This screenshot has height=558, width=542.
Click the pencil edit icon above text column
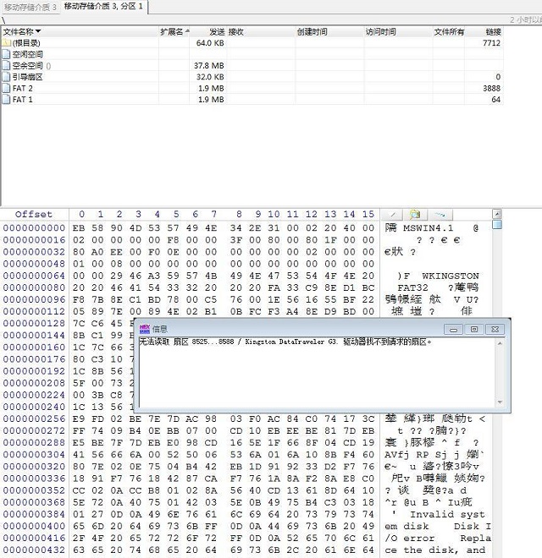point(392,215)
